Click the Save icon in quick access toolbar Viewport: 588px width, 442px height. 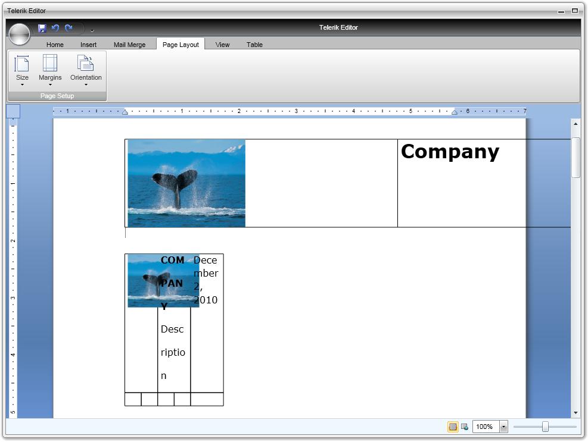(x=42, y=28)
